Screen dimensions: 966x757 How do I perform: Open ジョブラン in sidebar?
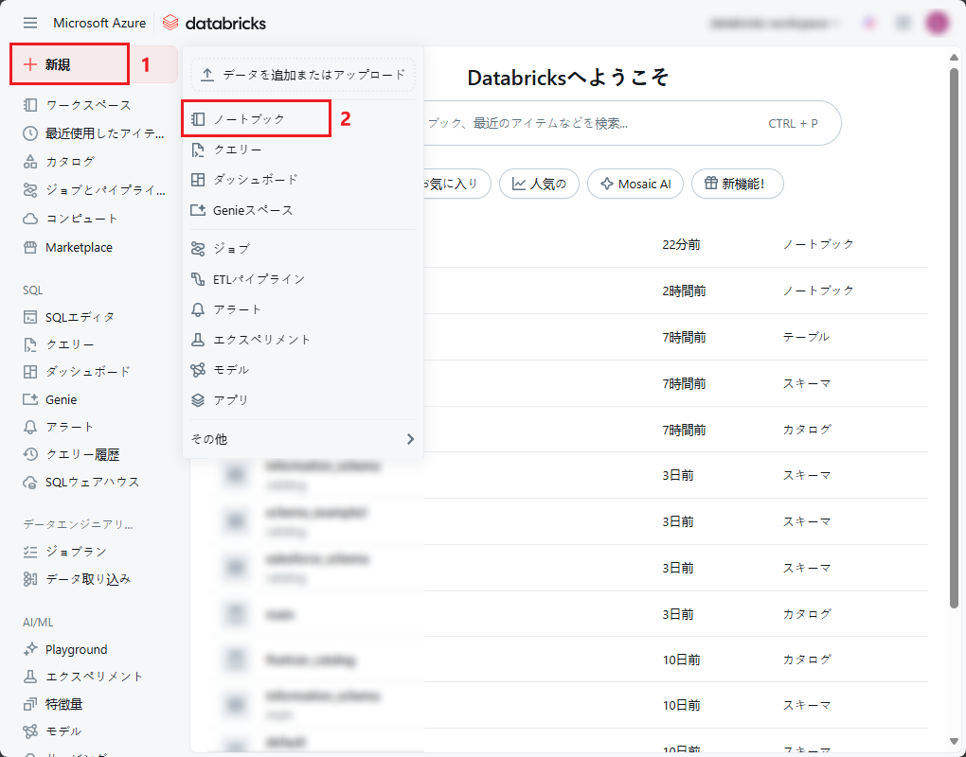coord(64,552)
